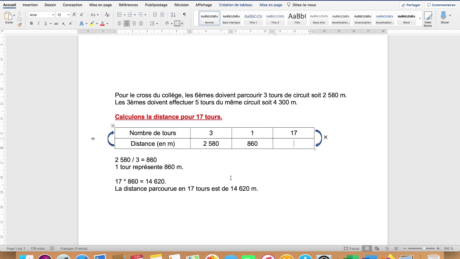Toggle strikethrough abc formatting
Viewport: 460px width, 259px height.
[x=56, y=23]
